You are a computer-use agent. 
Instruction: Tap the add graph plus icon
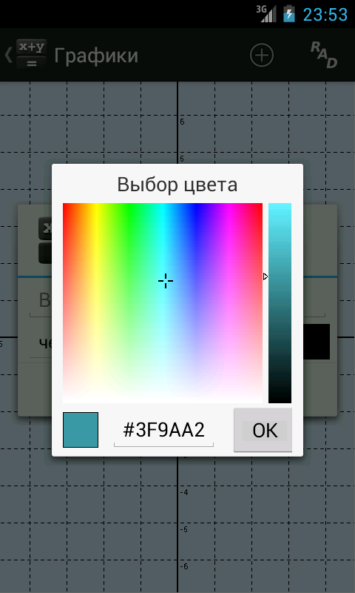261,55
